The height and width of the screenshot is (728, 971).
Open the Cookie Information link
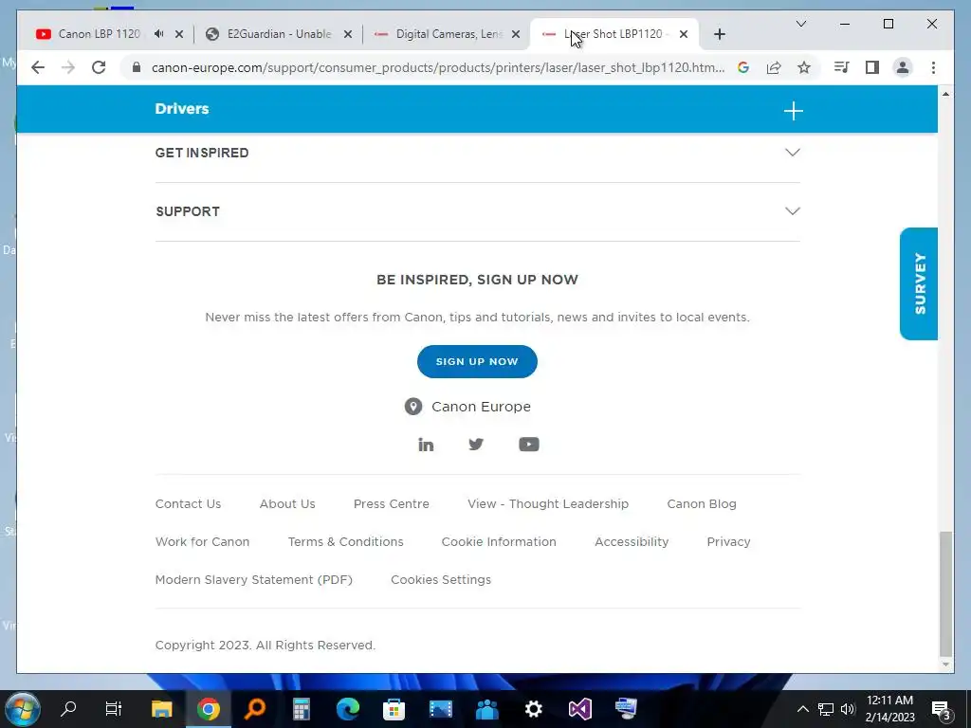(x=499, y=541)
